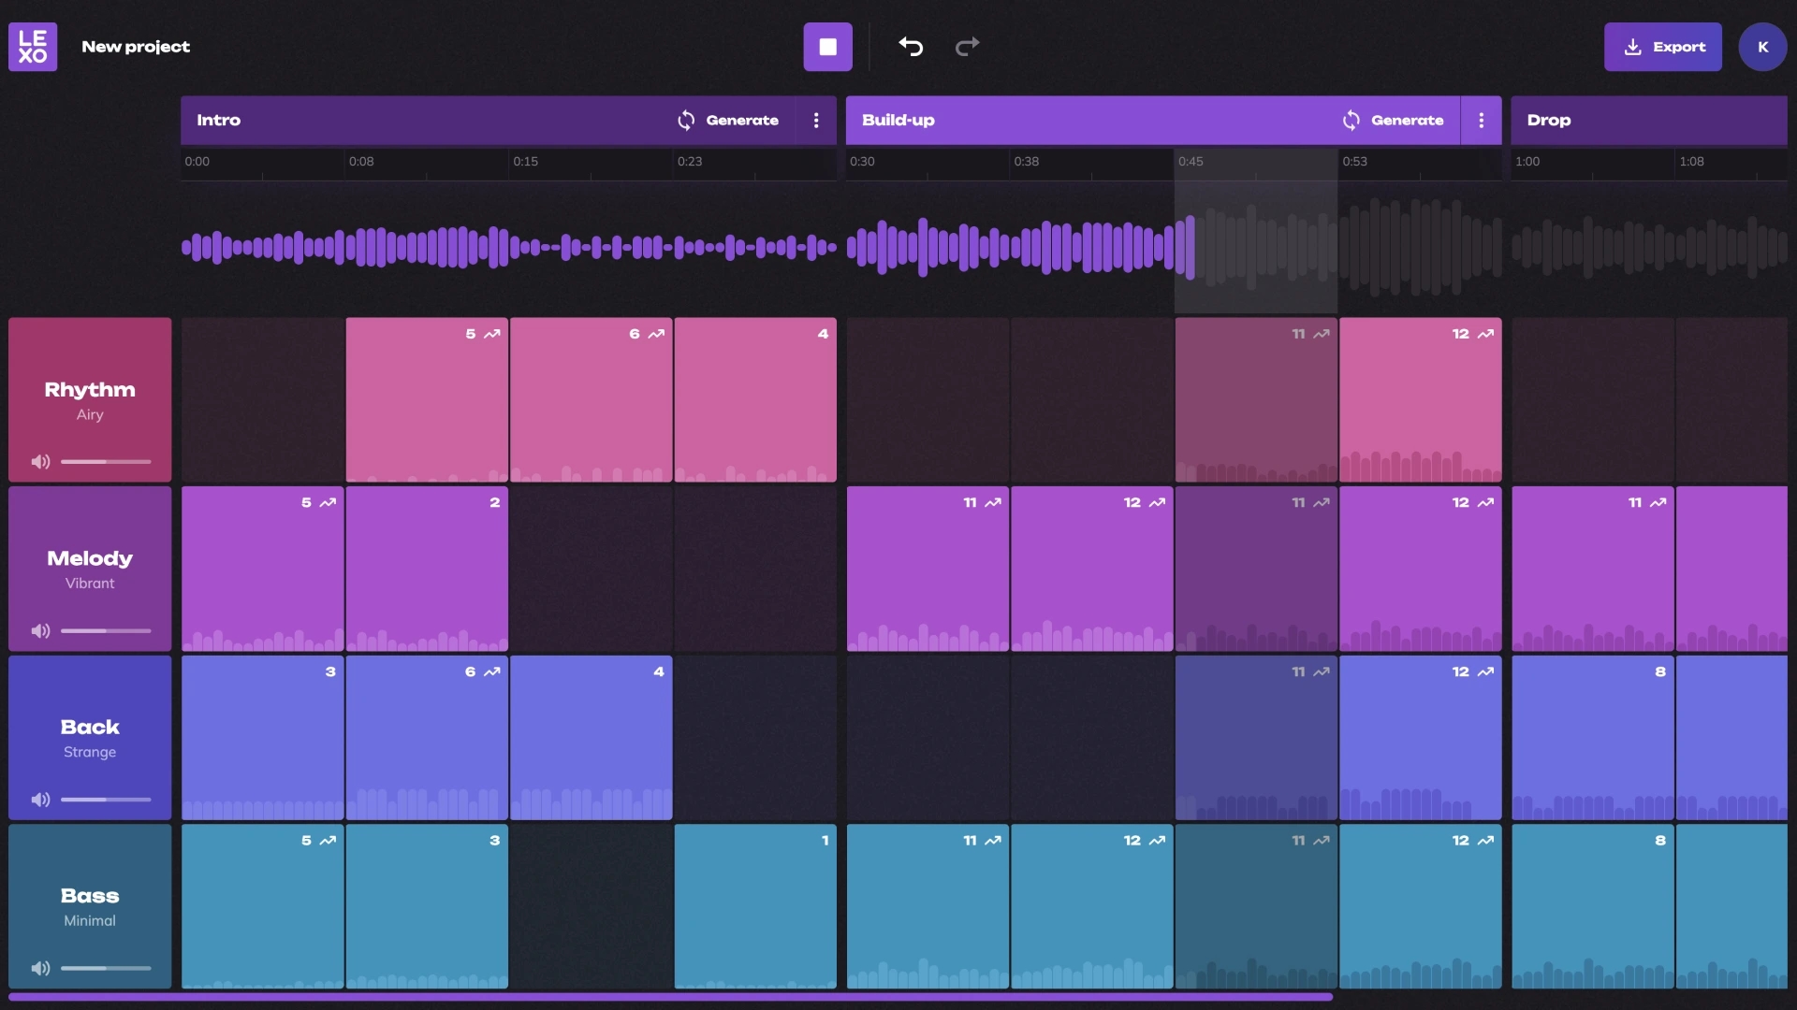Image resolution: width=1797 pixels, height=1010 pixels.
Task: Mute the Back track speaker icon
Action: tap(40, 800)
